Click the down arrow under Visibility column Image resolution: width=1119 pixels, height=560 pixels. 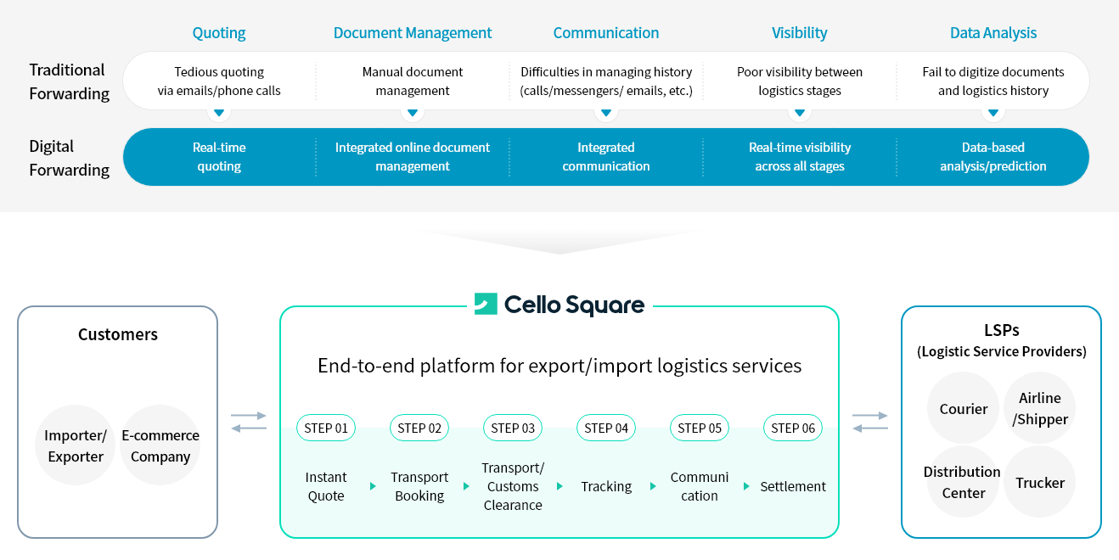coord(800,113)
